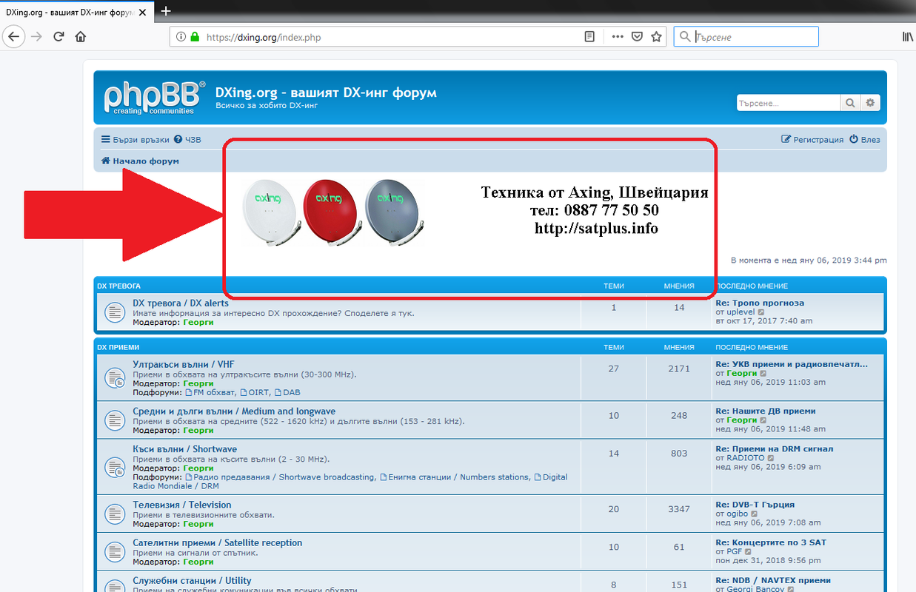Open DAB subforum link
Screen dimensions: 916x592
(x=287, y=393)
